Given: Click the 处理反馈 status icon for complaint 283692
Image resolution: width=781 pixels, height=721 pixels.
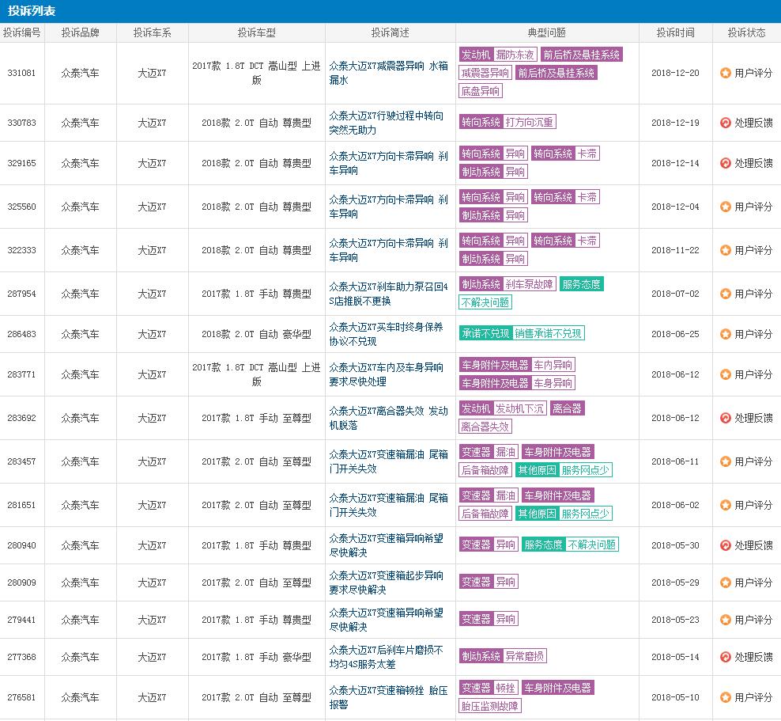Looking at the screenshot, I should tap(725, 418).
